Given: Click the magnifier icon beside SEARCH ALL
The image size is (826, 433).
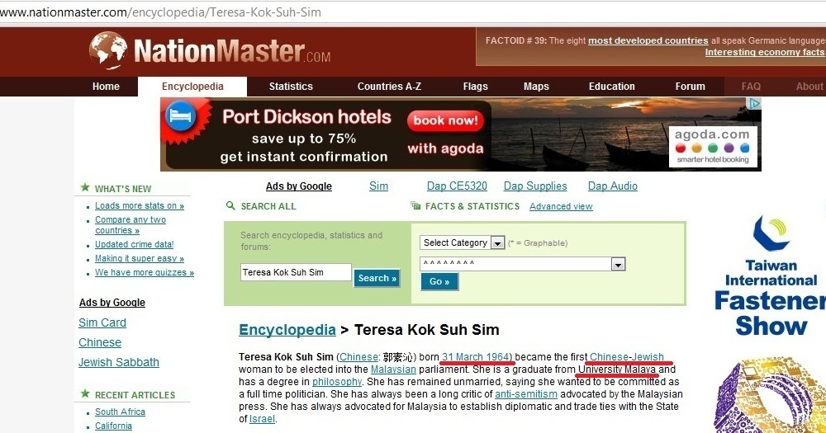Looking at the screenshot, I should tap(230, 205).
